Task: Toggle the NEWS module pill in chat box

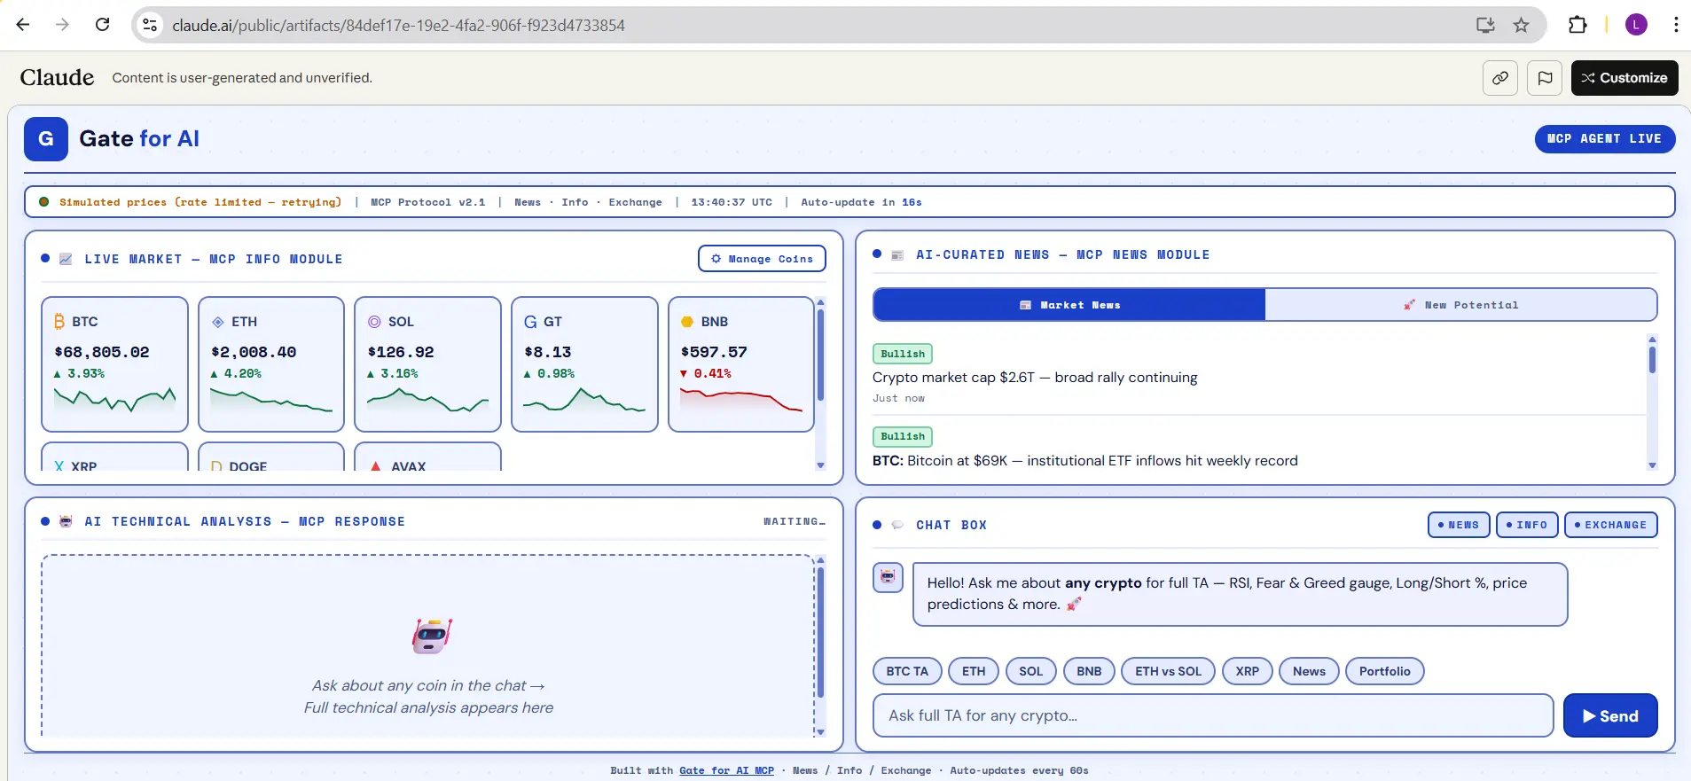Action: 1459,525
